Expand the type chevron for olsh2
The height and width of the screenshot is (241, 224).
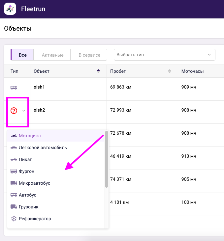(24, 111)
